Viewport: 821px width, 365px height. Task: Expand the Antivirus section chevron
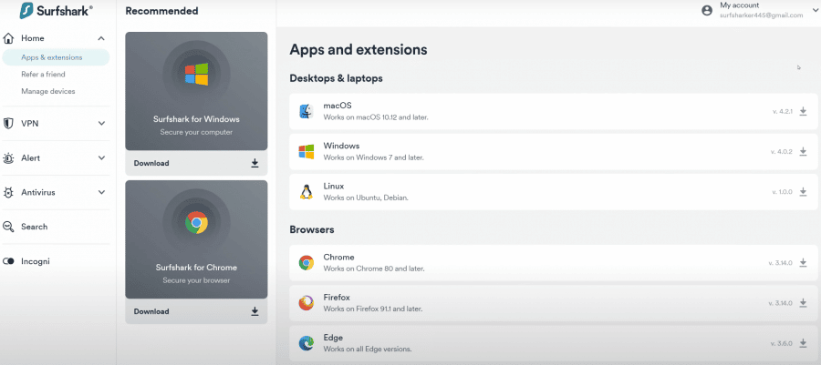(101, 193)
